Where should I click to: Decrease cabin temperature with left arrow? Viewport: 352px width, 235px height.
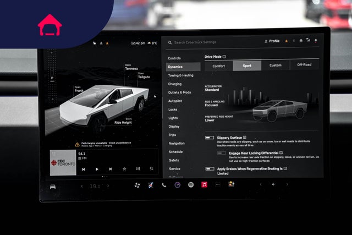82,186
